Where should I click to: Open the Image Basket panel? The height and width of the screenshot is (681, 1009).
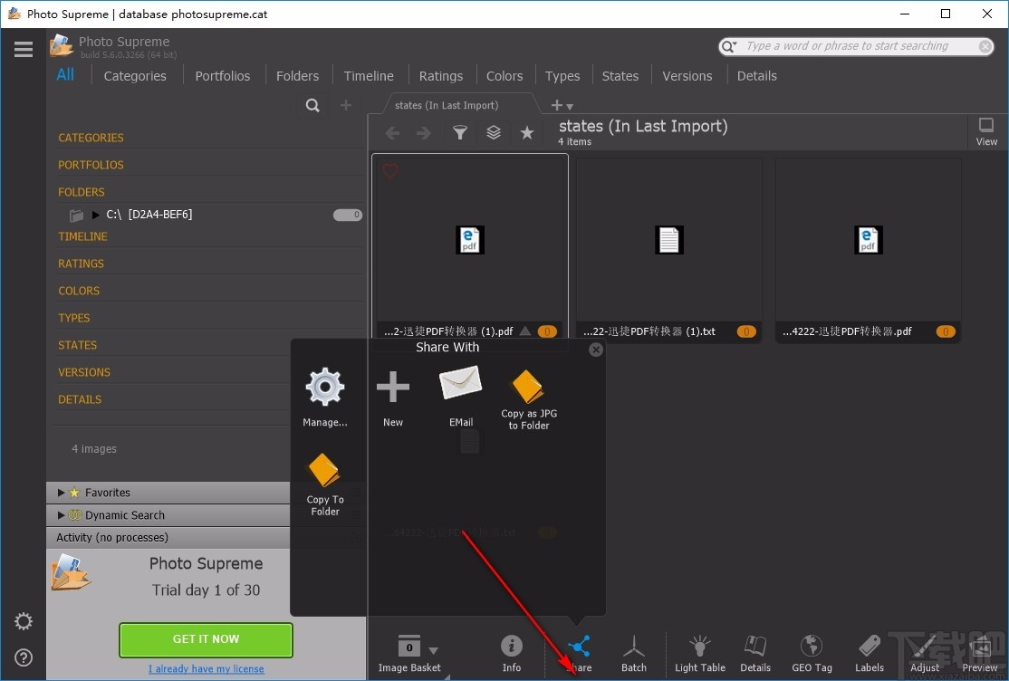coord(409,653)
